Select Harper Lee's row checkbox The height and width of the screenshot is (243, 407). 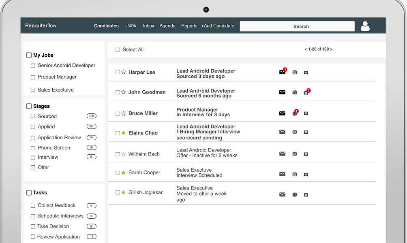(x=118, y=72)
